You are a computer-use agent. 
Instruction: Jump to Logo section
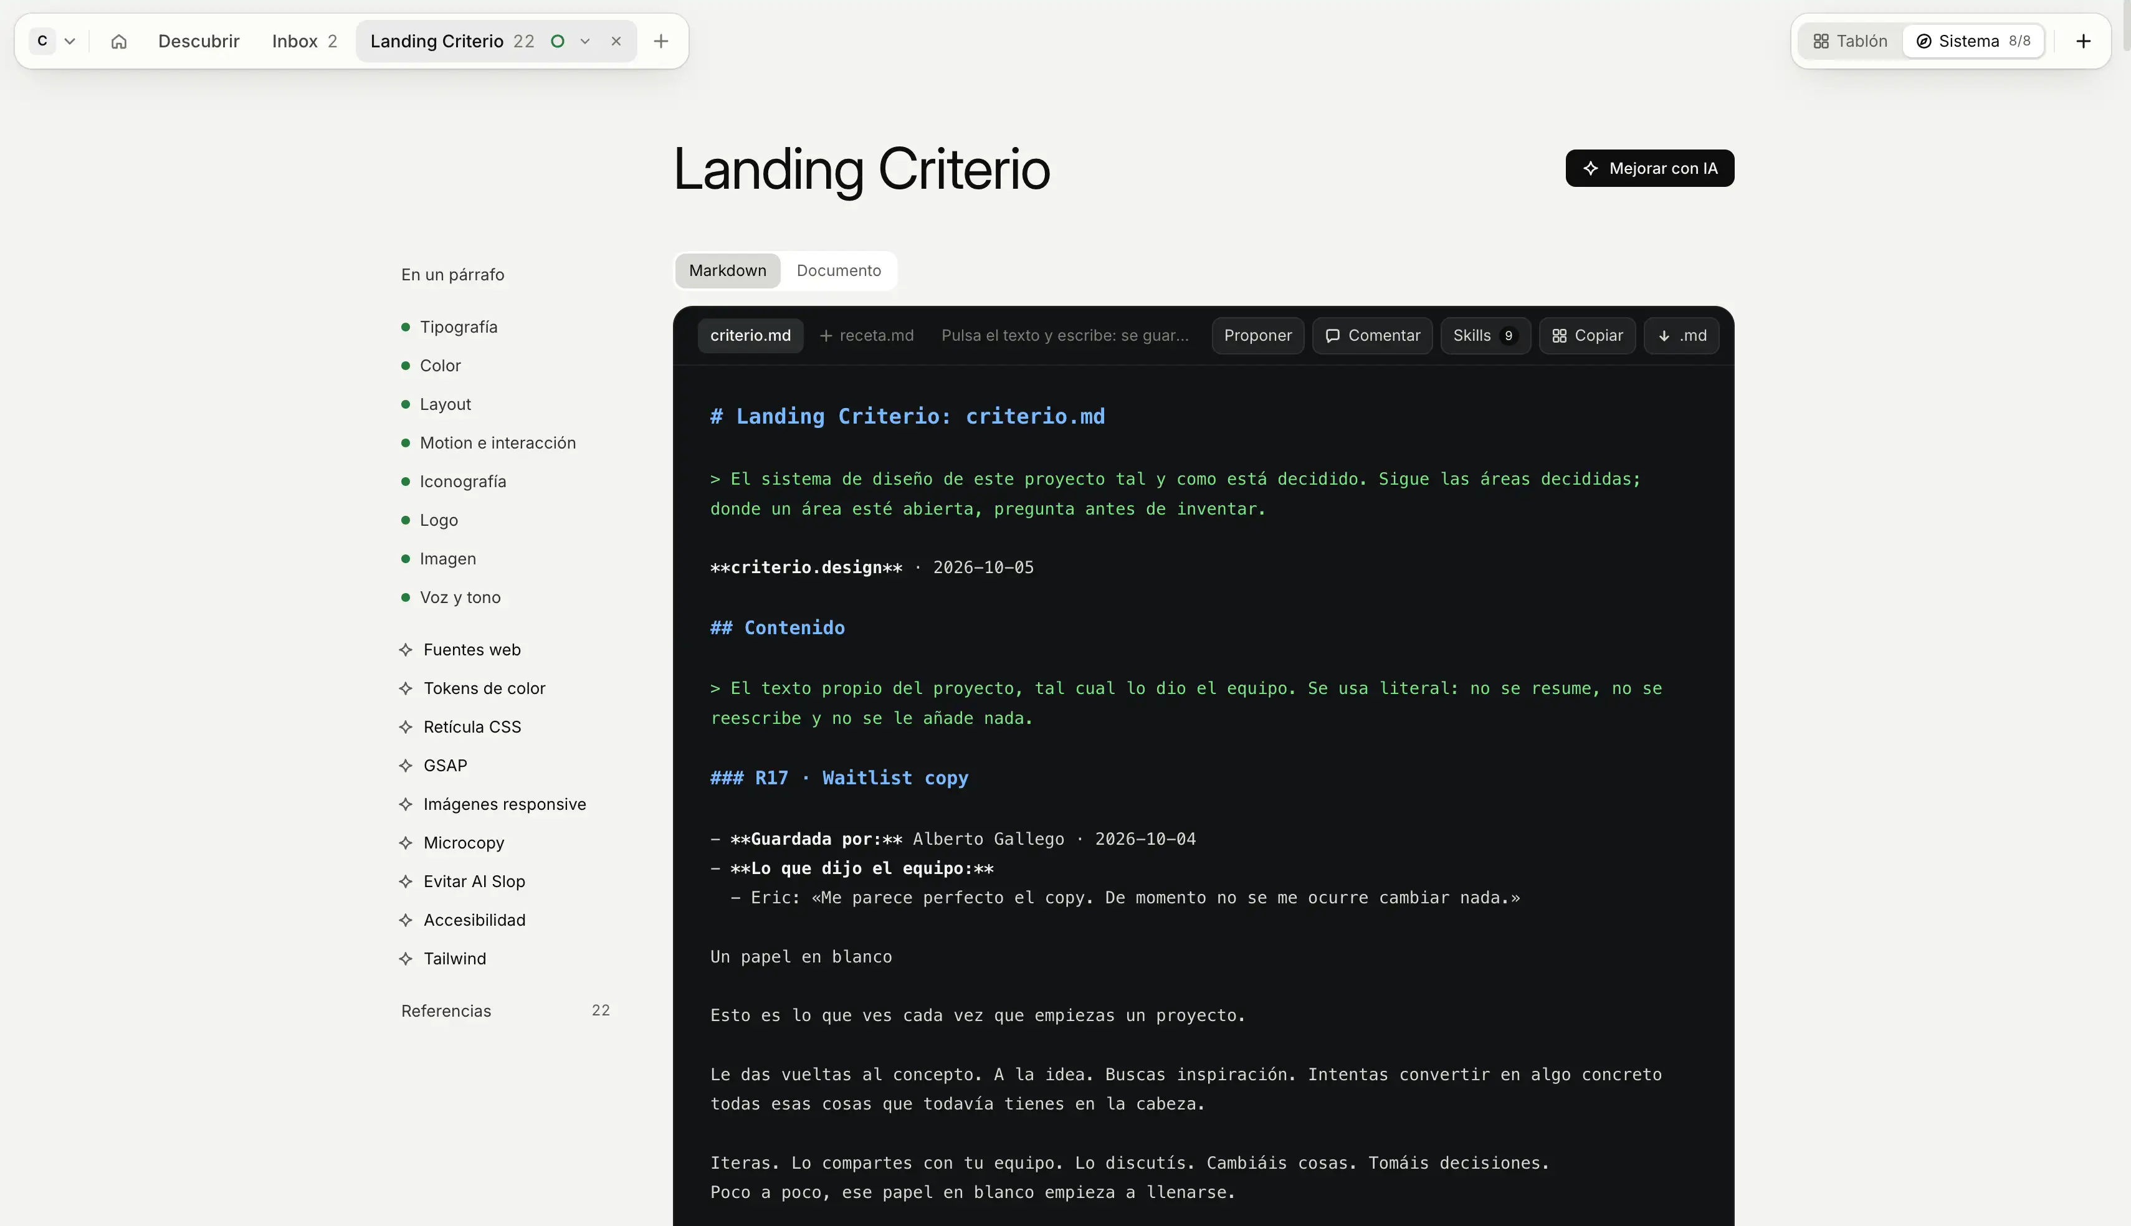[x=439, y=520]
